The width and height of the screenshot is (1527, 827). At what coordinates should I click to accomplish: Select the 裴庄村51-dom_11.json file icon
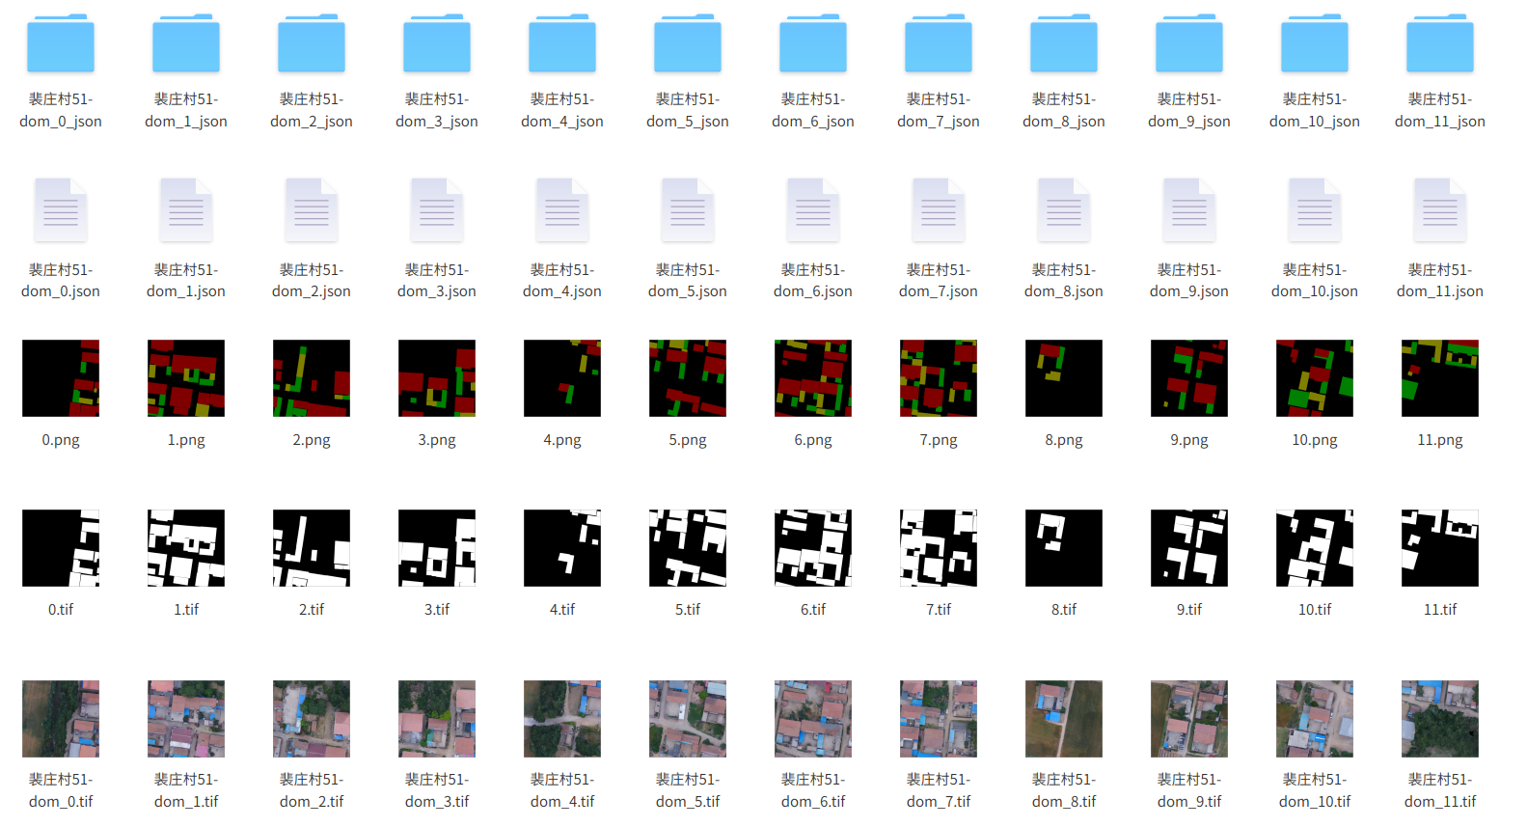click(x=1440, y=209)
